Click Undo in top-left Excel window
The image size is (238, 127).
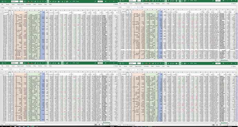coord(5,1)
